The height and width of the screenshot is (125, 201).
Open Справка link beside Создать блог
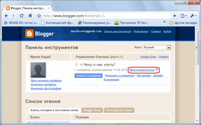[x=163, y=56]
